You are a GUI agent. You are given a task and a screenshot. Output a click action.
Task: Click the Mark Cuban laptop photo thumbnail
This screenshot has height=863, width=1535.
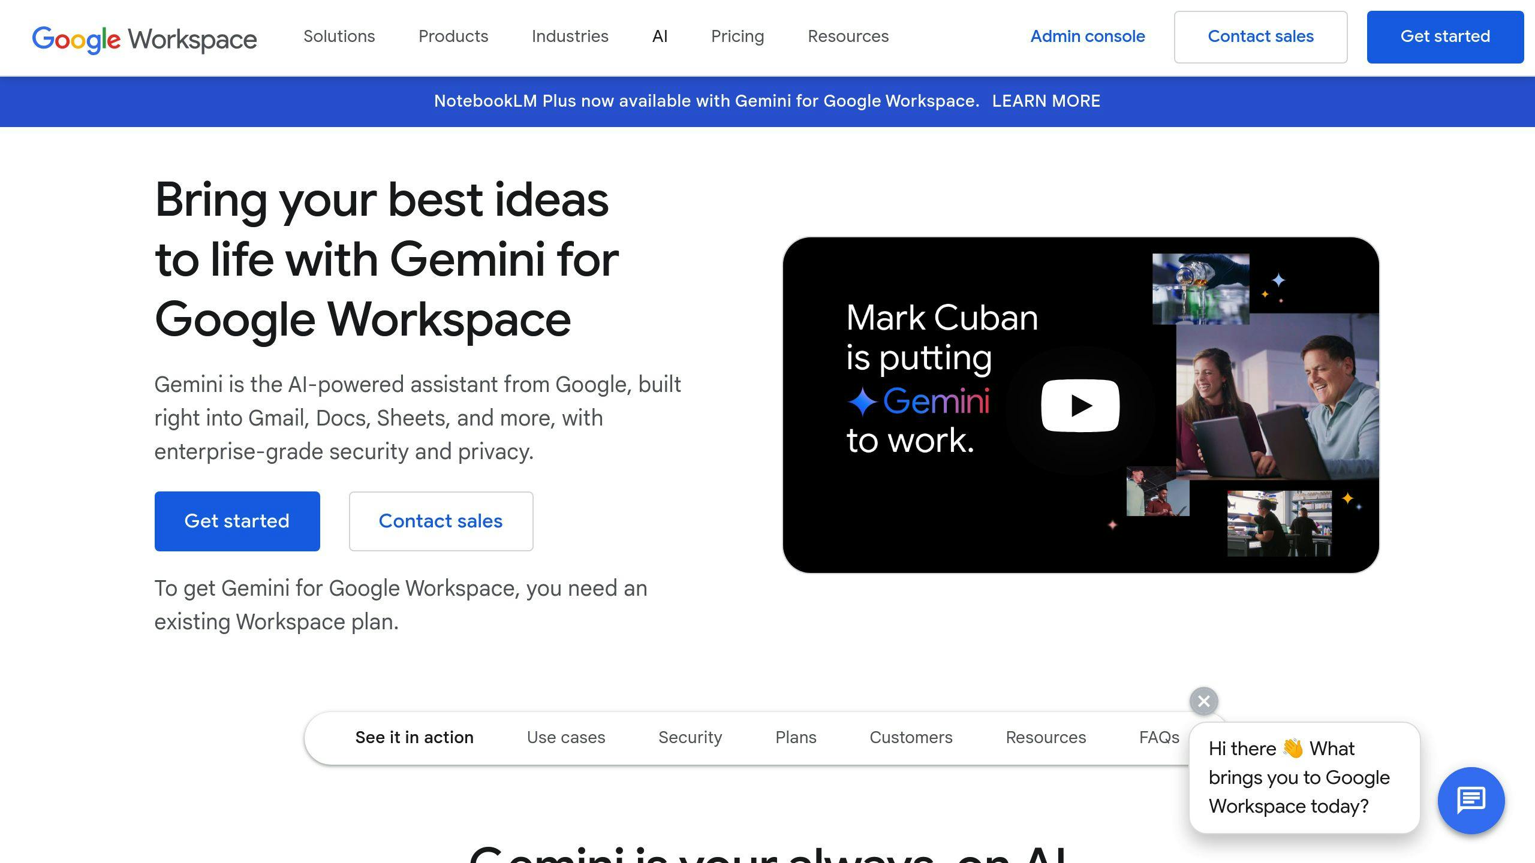pyautogui.click(x=1277, y=396)
